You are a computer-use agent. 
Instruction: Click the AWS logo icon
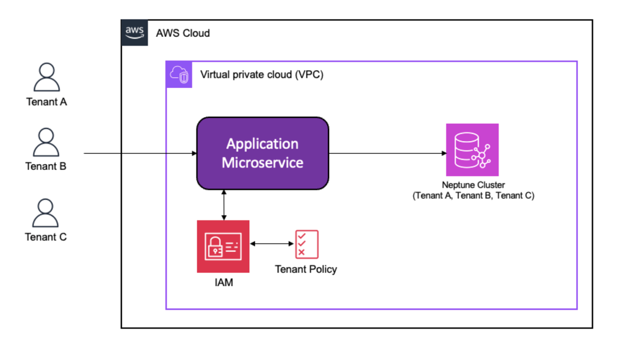[135, 33]
